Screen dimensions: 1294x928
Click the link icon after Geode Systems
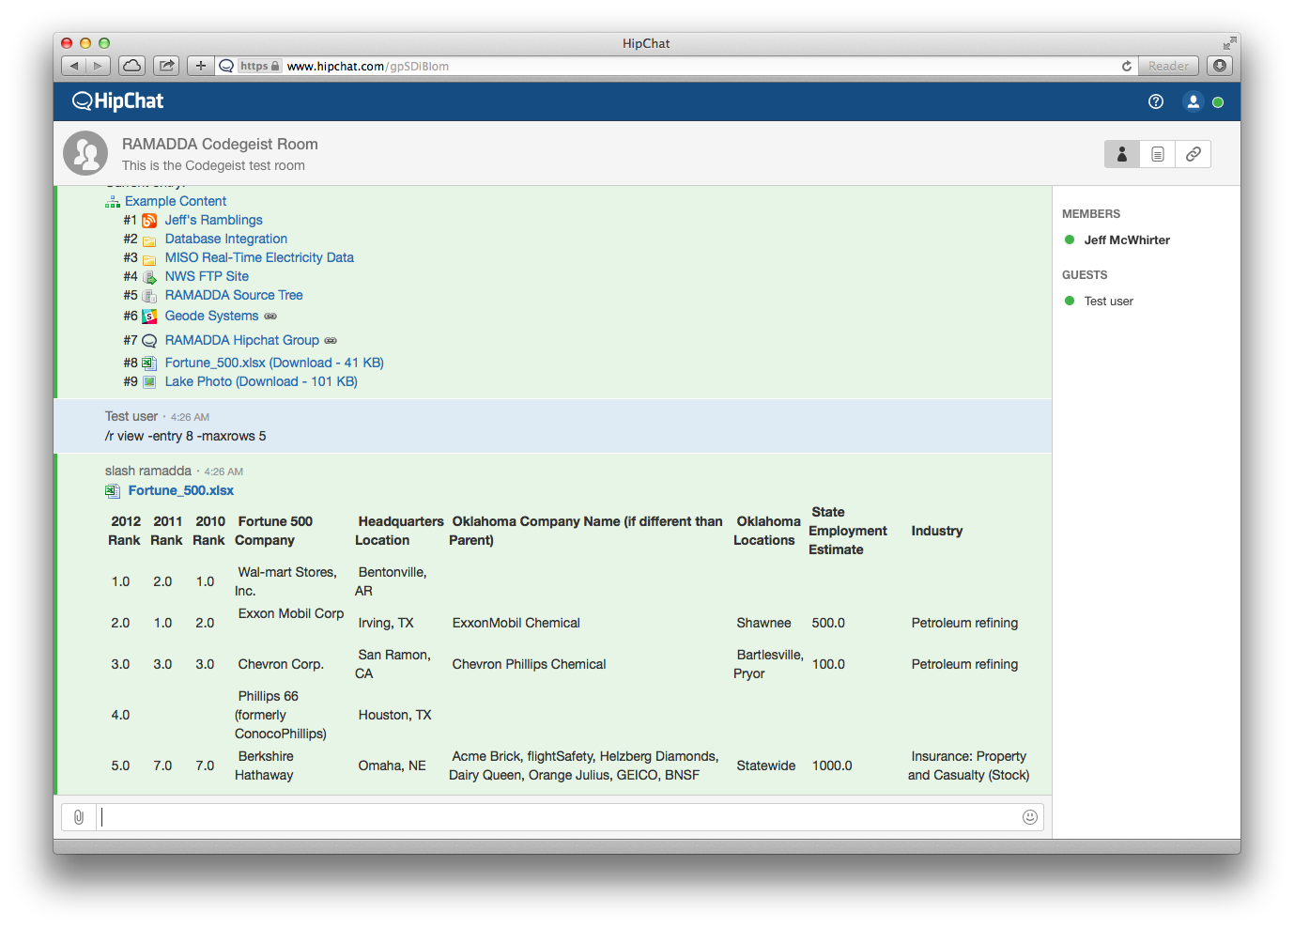pyautogui.click(x=270, y=317)
